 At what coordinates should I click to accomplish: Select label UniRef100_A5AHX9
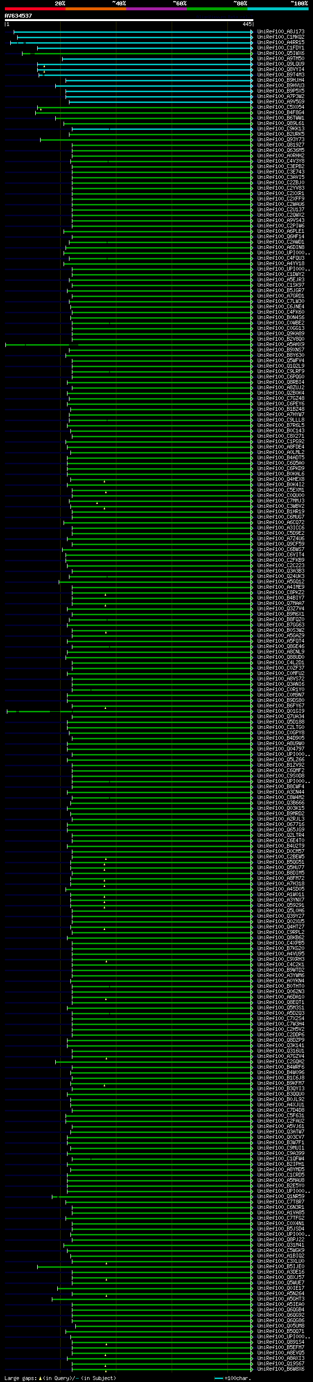[281, 345]
